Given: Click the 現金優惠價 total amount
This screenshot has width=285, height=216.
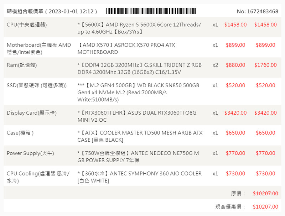Looking at the screenshot, I should click(x=265, y=206).
